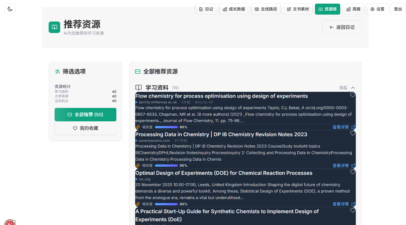Favorite the Optimal Design of Experiments resource
The image size is (406, 225).
353,172
